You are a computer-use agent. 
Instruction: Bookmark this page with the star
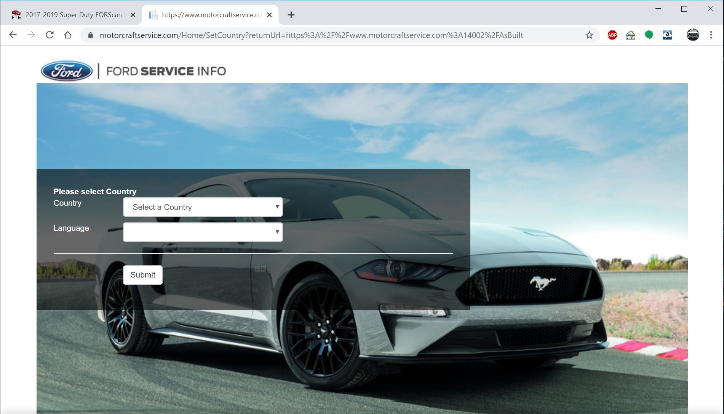pyautogui.click(x=589, y=35)
